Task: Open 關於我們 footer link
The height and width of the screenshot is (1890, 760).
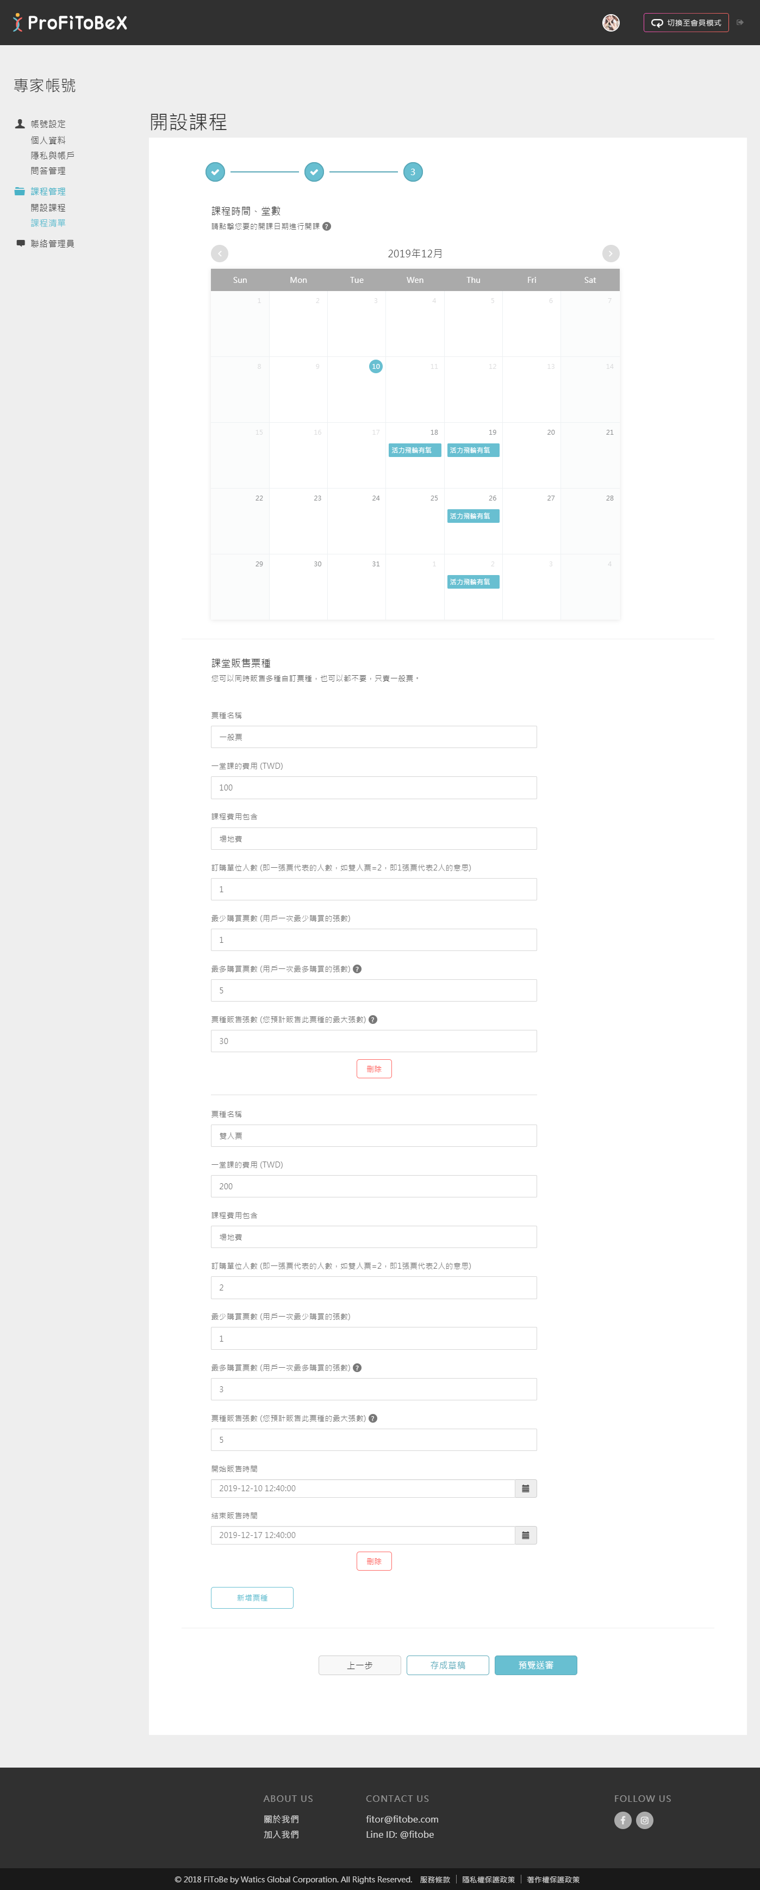Action: point(282,1819)
